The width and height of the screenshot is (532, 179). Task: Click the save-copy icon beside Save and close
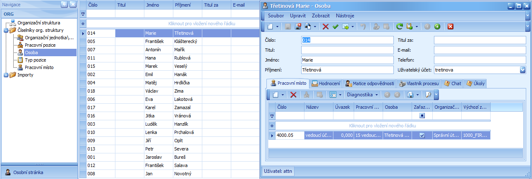[x=308, y=26]
